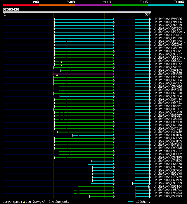The height and width of the screenshot is (204, 187).
Task: Click the orange ~40% identity legend bar
Action: (57, 5)
